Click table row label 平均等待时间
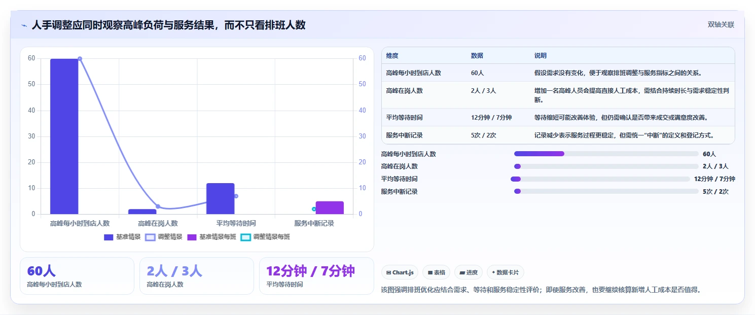This screenshot has width=755, height=315. pyautogui.click(x=404, y=117)
